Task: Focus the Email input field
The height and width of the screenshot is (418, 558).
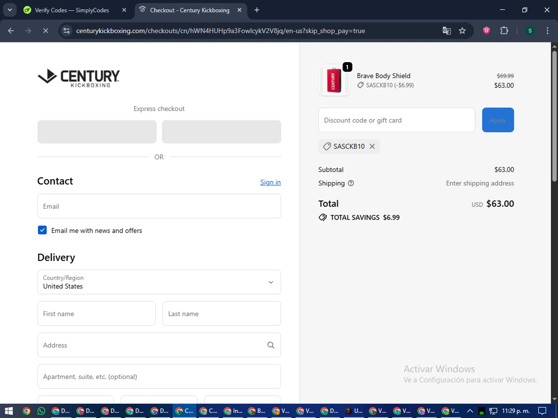Action: click(x=159, y=206)
